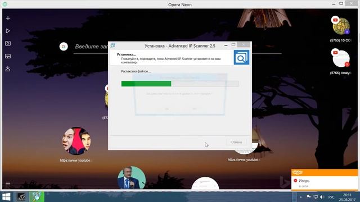Click Отмена button in the installer
Viewport: 360px width, 202px height.
[236, 142]
